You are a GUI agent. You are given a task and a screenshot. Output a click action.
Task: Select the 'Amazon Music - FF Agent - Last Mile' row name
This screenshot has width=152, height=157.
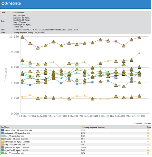18,130
